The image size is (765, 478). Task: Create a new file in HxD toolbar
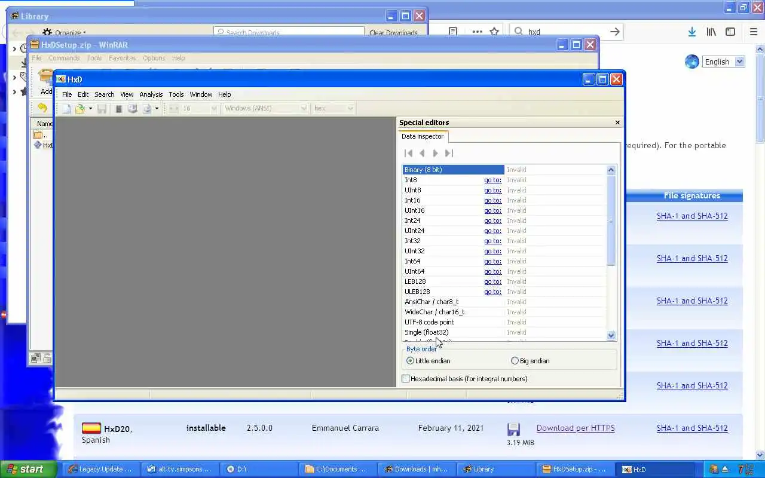pyautogui.click(x=66, y=109)
